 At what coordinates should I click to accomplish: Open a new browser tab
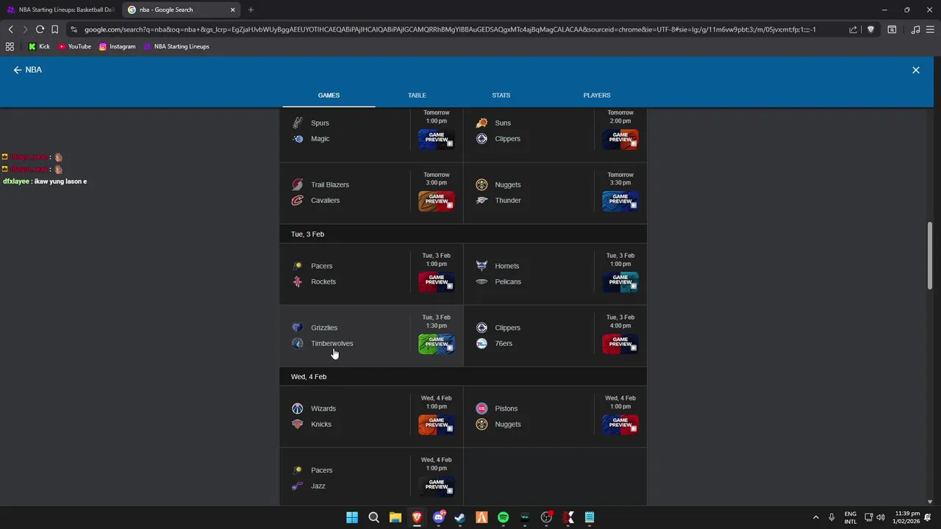click(251, 10)
